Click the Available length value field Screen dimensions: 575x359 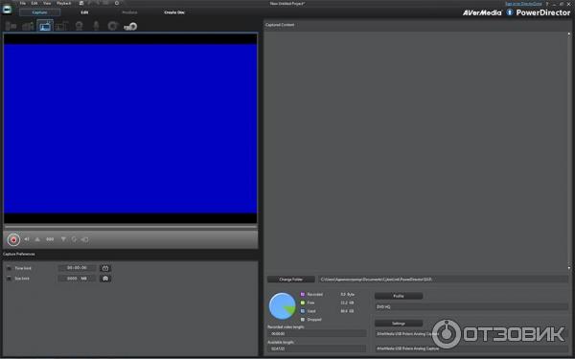point(317,348)
